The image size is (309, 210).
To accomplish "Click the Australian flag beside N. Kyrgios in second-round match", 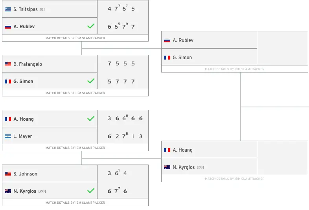I will 167,167.
